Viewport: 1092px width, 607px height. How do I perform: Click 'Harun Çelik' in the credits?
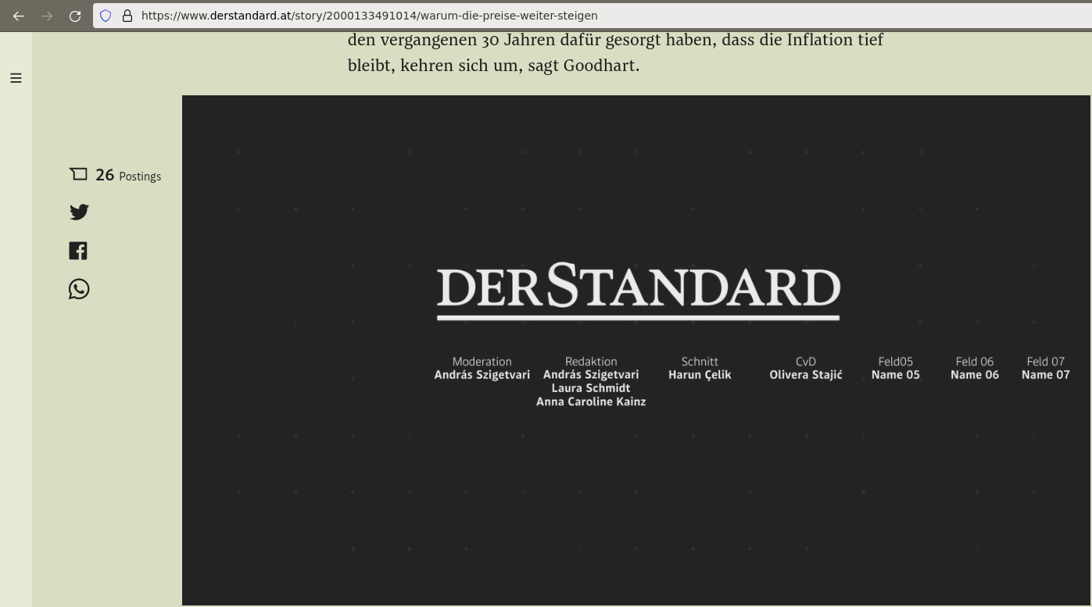700,375
